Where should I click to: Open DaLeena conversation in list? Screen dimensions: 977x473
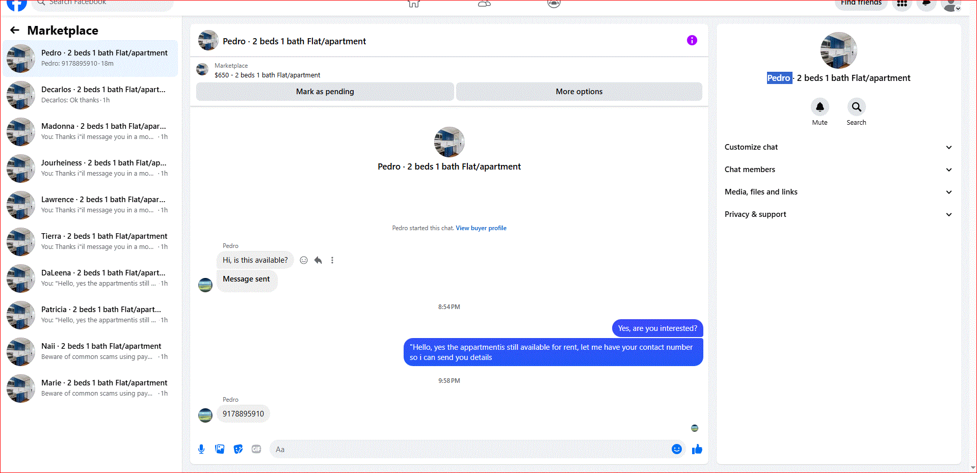91,278
